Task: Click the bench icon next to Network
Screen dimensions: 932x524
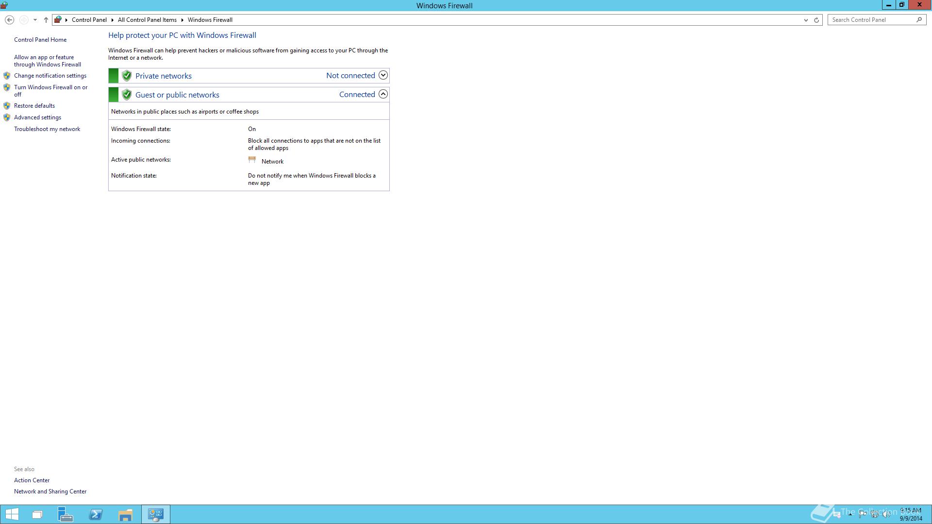Action: coord(252,160)
